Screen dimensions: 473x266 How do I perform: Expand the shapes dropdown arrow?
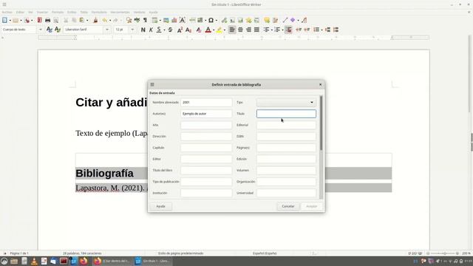coord(298,21)
